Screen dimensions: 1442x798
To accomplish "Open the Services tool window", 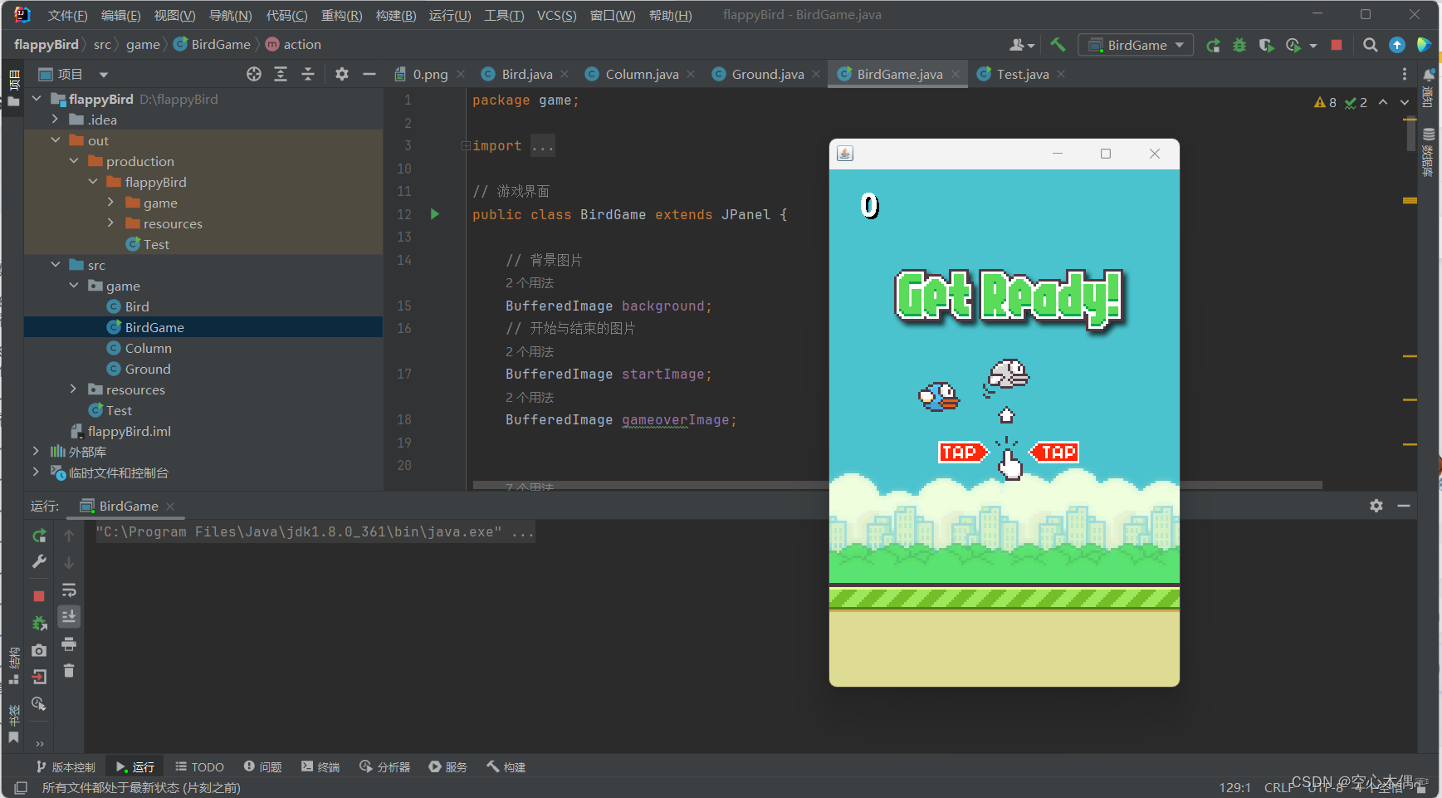I will (x=447, y=767).
